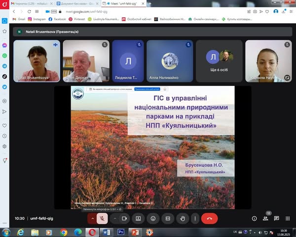Click picture-in-picture icon on Людмила tile
Screen dimensions: 296x237
click(x=287, y=78)
